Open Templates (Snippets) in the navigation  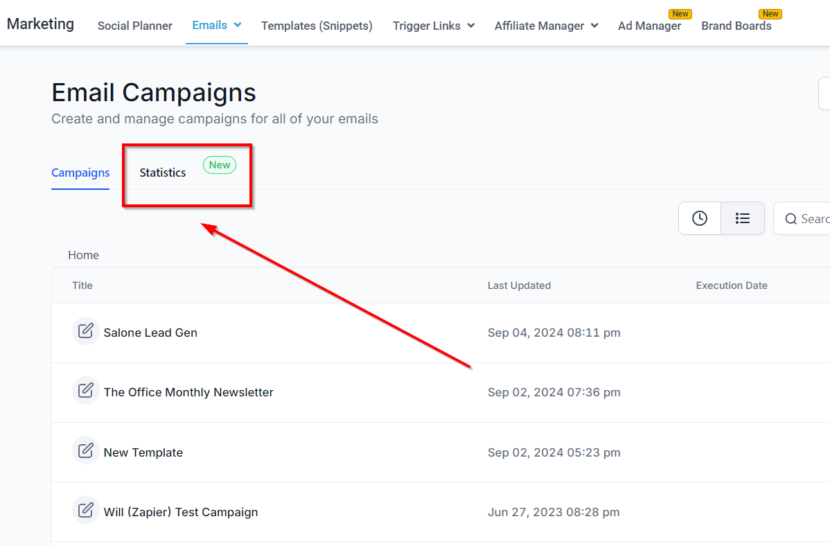[317, 26]
